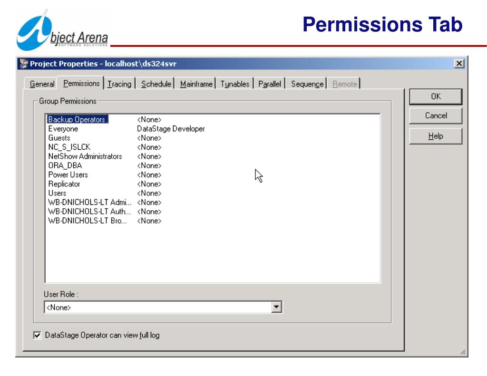Select the Backup Operators group
This screenshot has height=376, width=487.
pyautogui.click(x=78, y=119)
